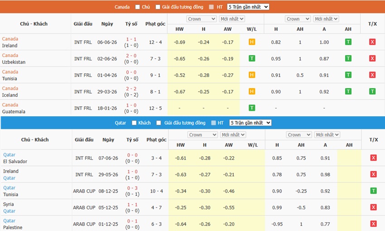Tick Giải đấu tương đồng checkbox for Qatar
The height and width of the screenshot is (231, 385).
(x=159, y=123)
